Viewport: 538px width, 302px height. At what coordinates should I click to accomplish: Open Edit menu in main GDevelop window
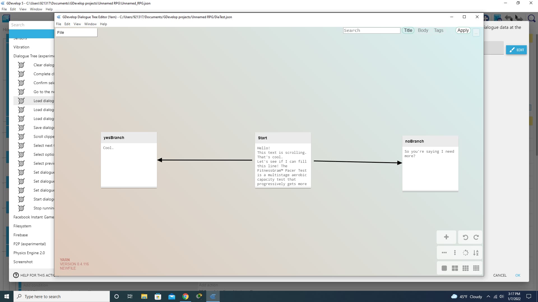(x=13, y=9)
